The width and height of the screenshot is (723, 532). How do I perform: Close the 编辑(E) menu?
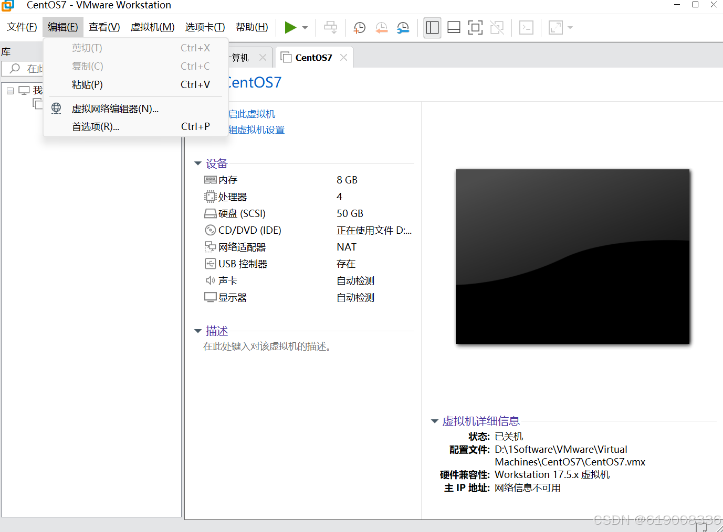click(x=63, y=27)
